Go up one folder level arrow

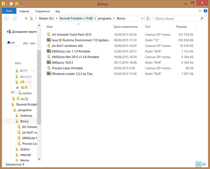26,18
